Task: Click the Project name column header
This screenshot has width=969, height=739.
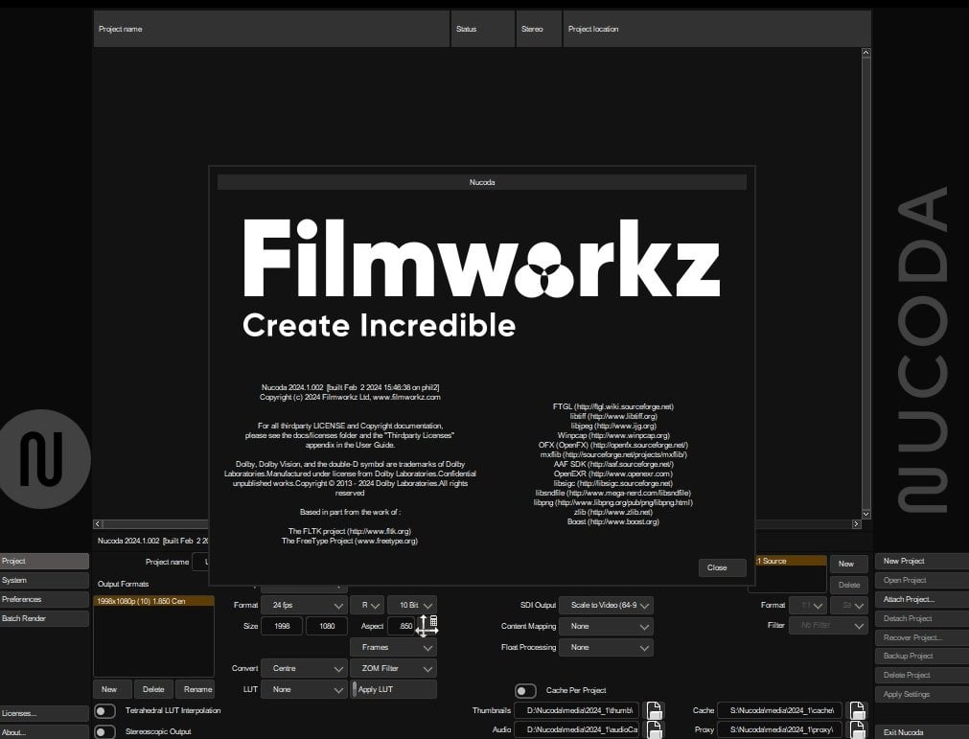Action: click(x=271, y=29)
